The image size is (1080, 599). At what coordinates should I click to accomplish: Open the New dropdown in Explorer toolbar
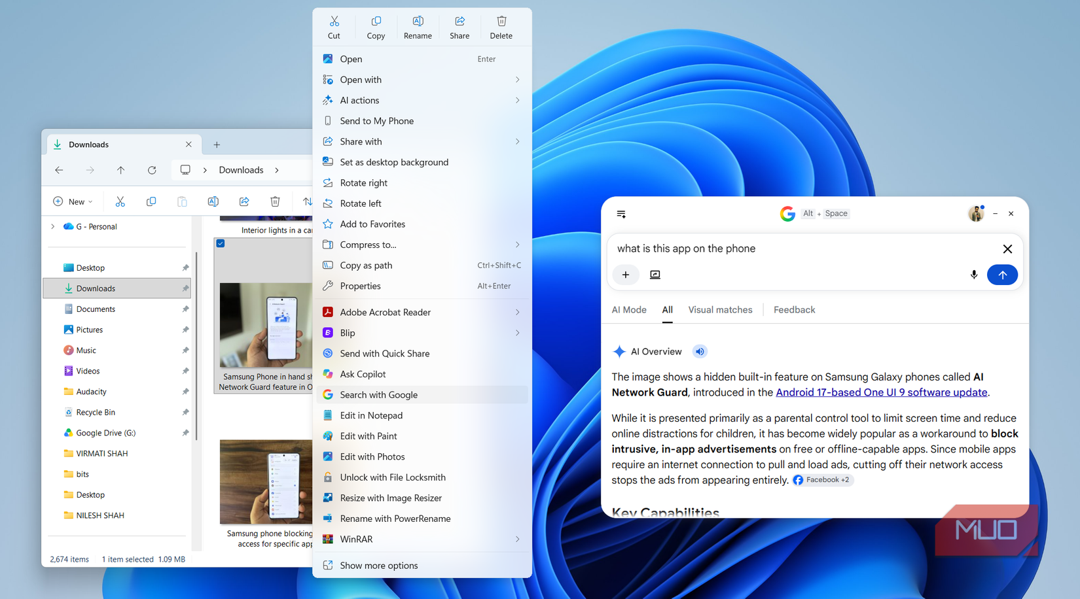[x=73, y=201]
